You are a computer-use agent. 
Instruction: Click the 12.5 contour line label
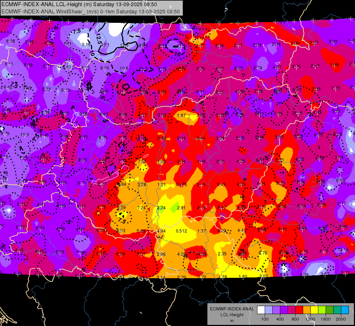[x=99, y=38]
